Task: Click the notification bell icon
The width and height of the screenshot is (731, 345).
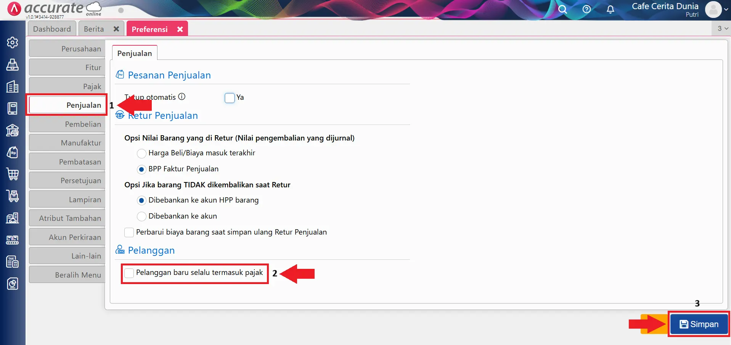Action: pyautogui.click(x=610, y=10)
